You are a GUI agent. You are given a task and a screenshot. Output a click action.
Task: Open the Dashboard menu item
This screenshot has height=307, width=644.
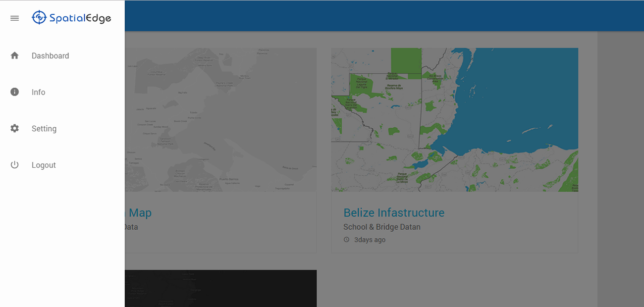point(50,56)
